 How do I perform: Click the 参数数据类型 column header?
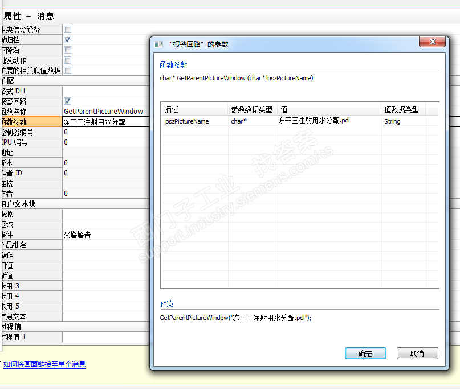tap(253, 109)
